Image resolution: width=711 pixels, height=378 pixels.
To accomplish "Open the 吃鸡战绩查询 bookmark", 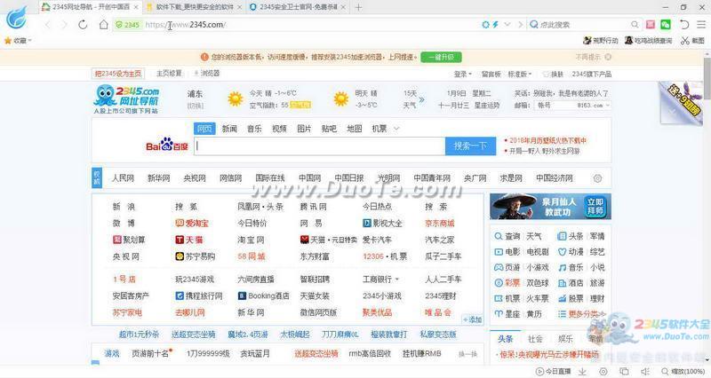I will [x=649, y=40].
